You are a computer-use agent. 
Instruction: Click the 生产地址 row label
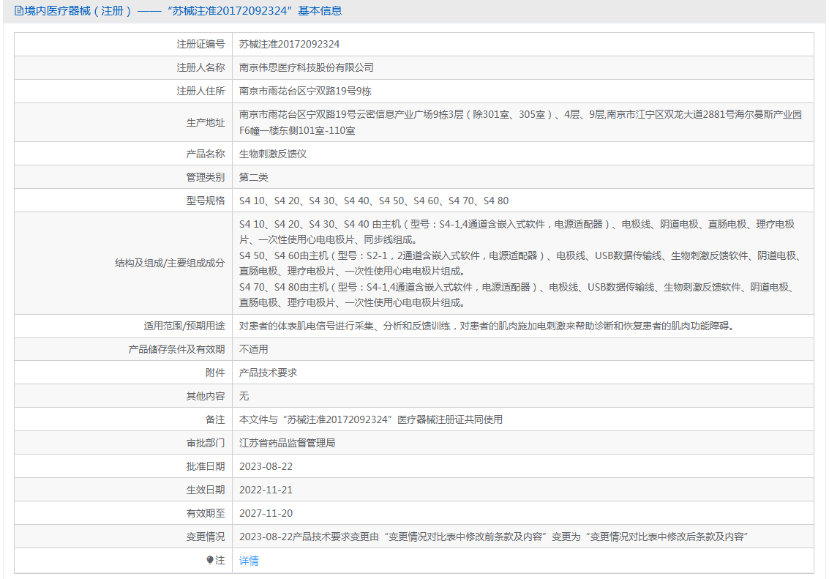click(205, 122)
